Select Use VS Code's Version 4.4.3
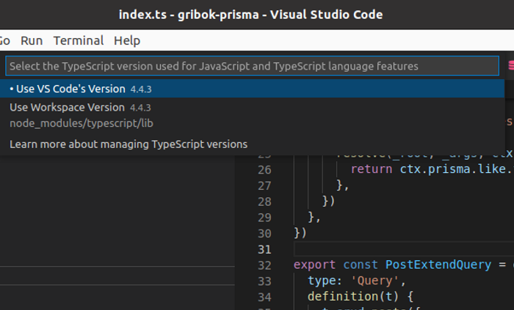This screenshot has width=514, height=310. [252, 89]
